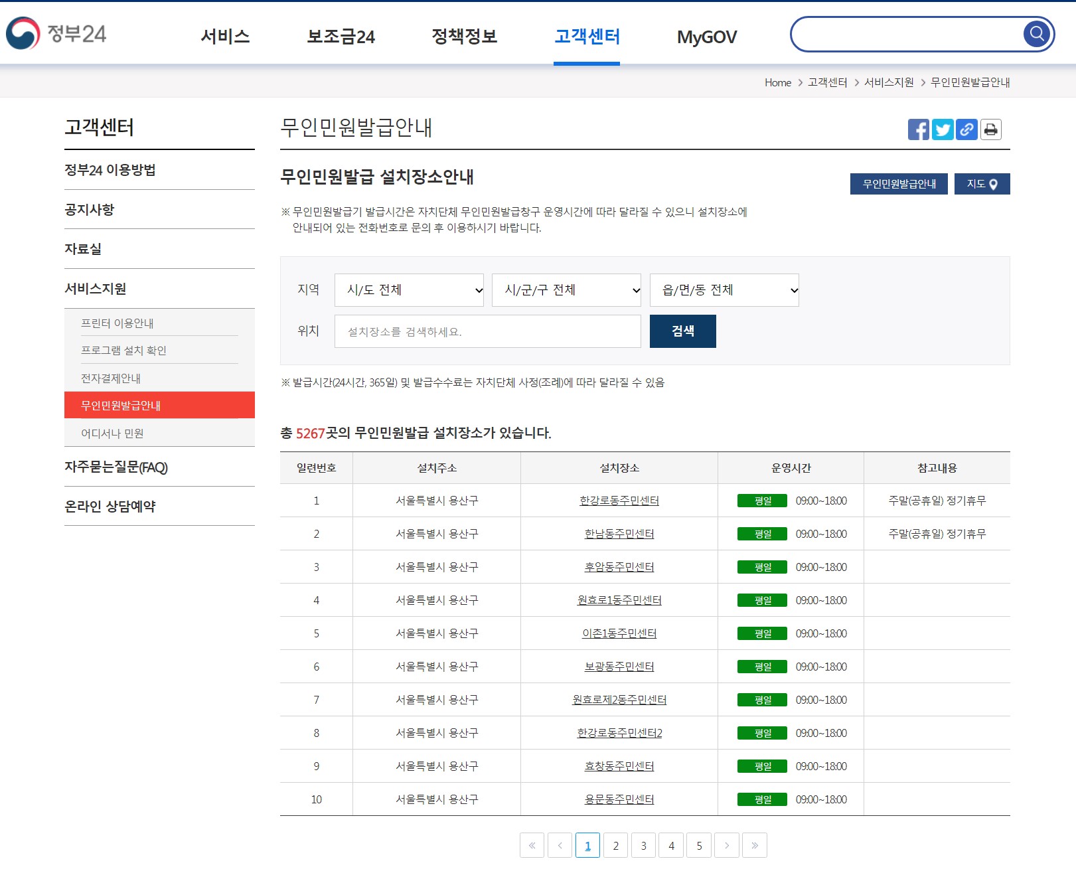Share the page on Facebook
The image size is (1076, 883).
click(919, 130)
